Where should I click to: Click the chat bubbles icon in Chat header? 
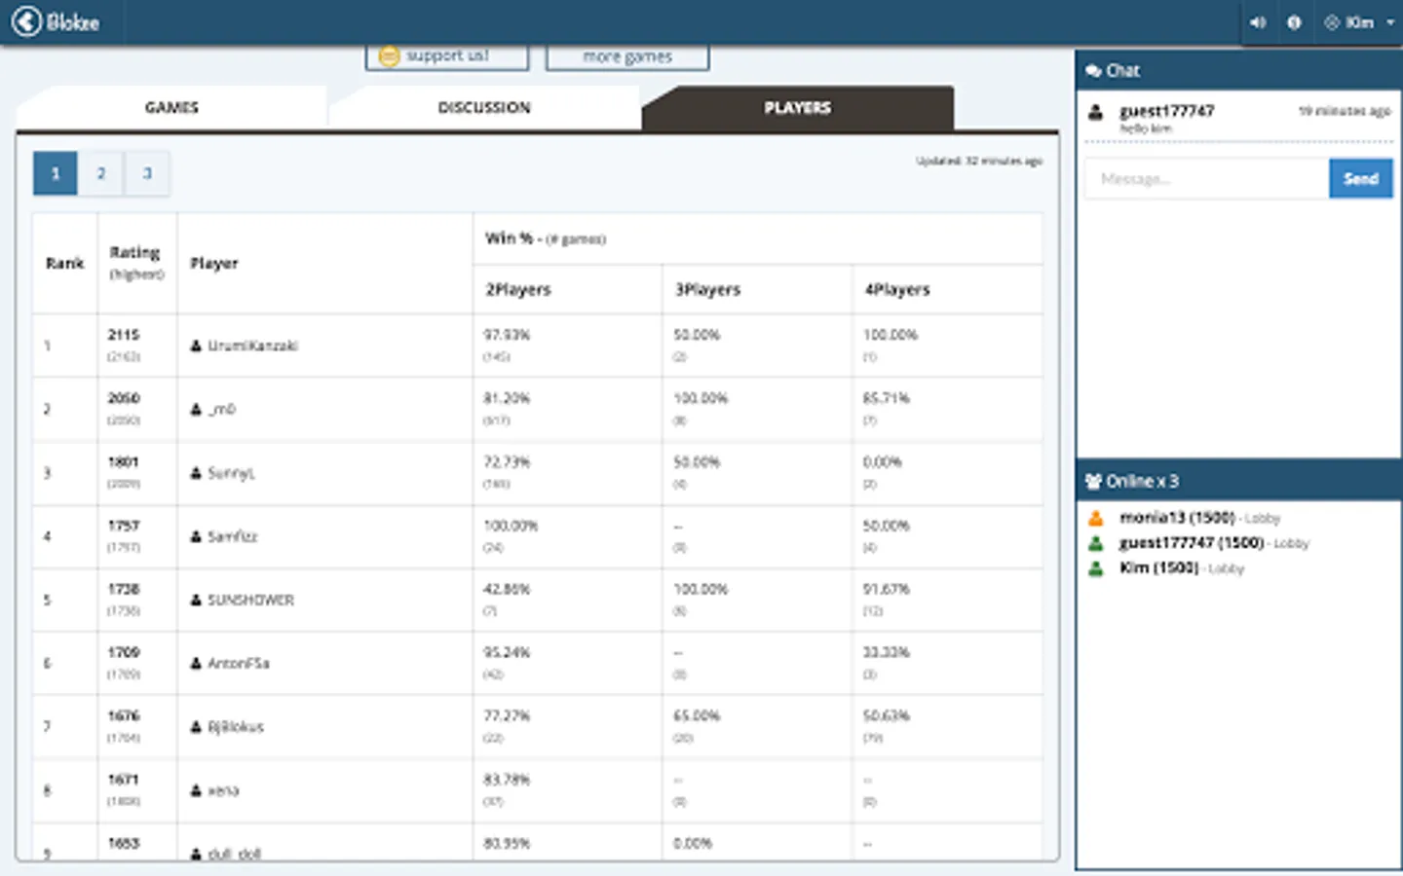tap(1093, 71)
